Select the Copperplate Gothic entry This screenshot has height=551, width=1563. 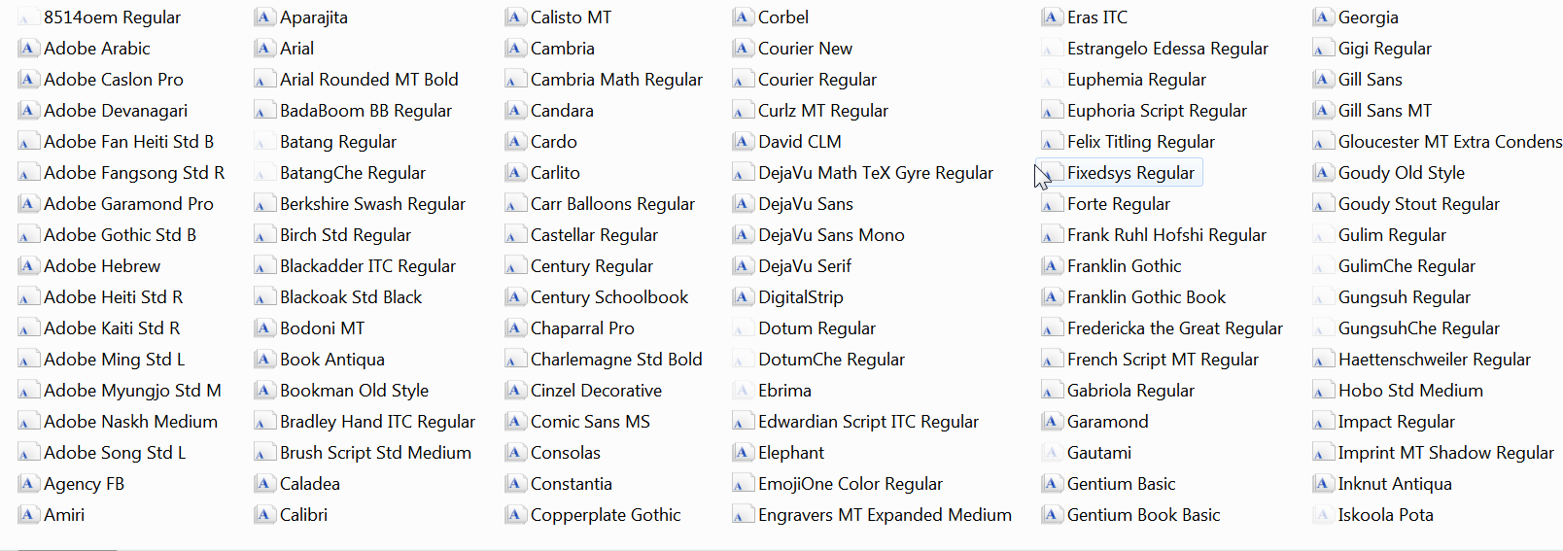click(x=605, y=515)
